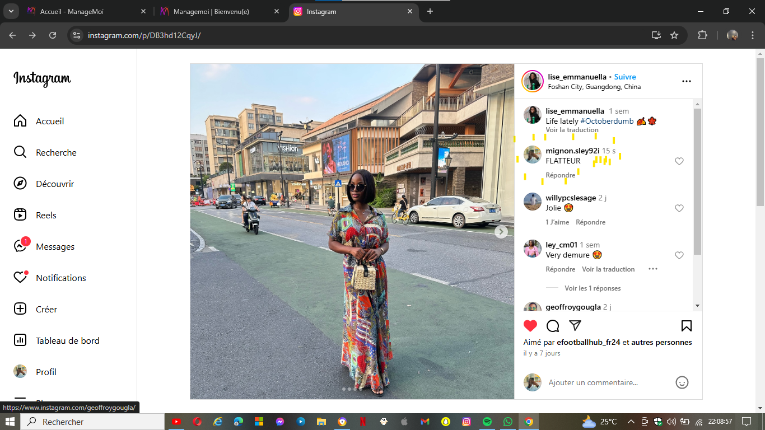The width and height of the screenshot is (765, 430).
Task: Open Créer to make a new post
Action: 46,309
